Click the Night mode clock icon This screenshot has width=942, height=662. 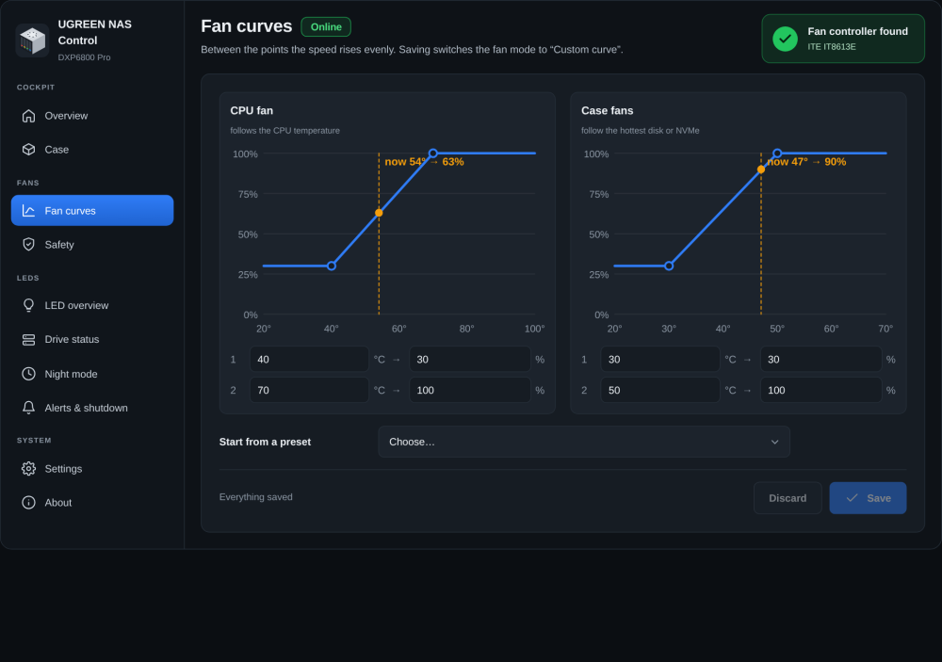(28, 374)
